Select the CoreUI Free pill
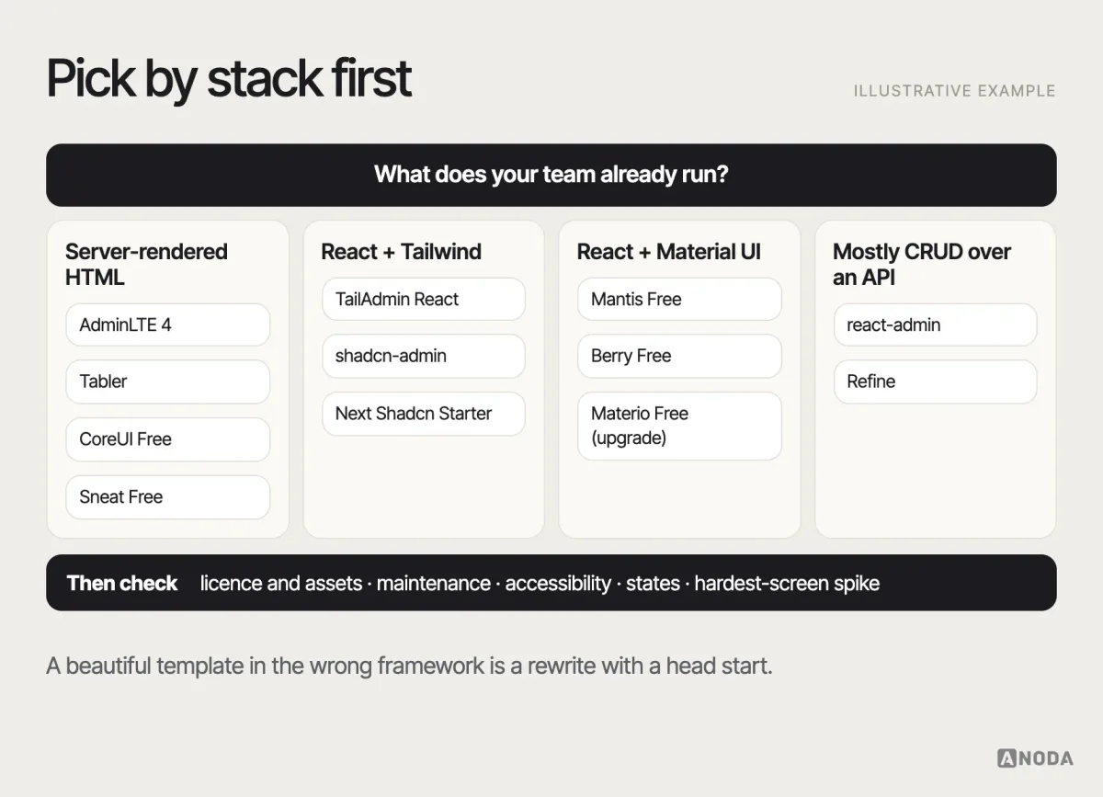Image resolution: width=1103 pixels, height=797 pixels. pos(168,439)
